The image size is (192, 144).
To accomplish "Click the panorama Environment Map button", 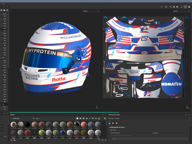I will click(x=156, y=133).
